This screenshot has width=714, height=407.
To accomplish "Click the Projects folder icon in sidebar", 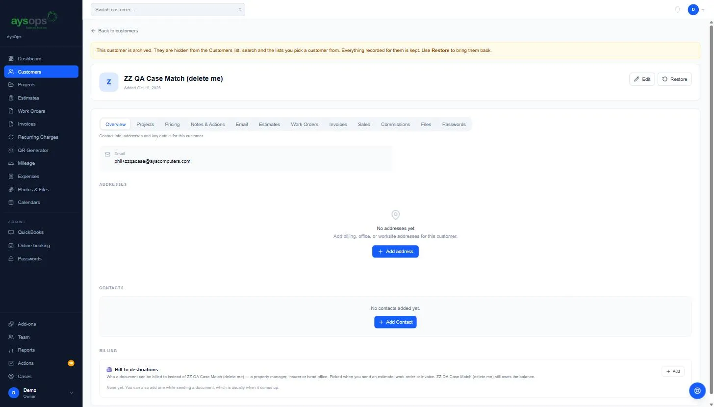I will click(x=11, y=85).
